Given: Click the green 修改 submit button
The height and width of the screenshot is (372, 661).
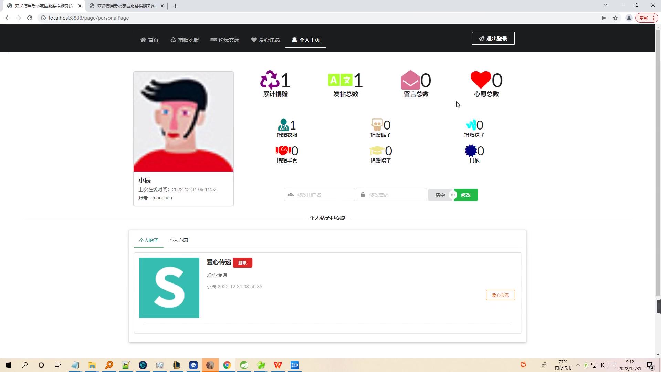Looking at the screenshot, I should pos(466,195).
